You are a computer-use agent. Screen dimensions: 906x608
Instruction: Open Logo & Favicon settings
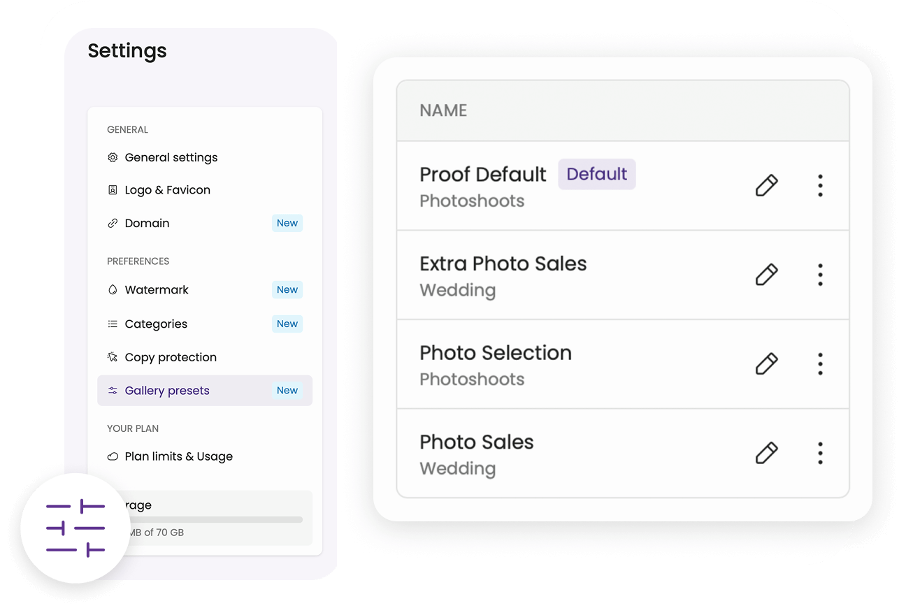click(x=167, y=190)
